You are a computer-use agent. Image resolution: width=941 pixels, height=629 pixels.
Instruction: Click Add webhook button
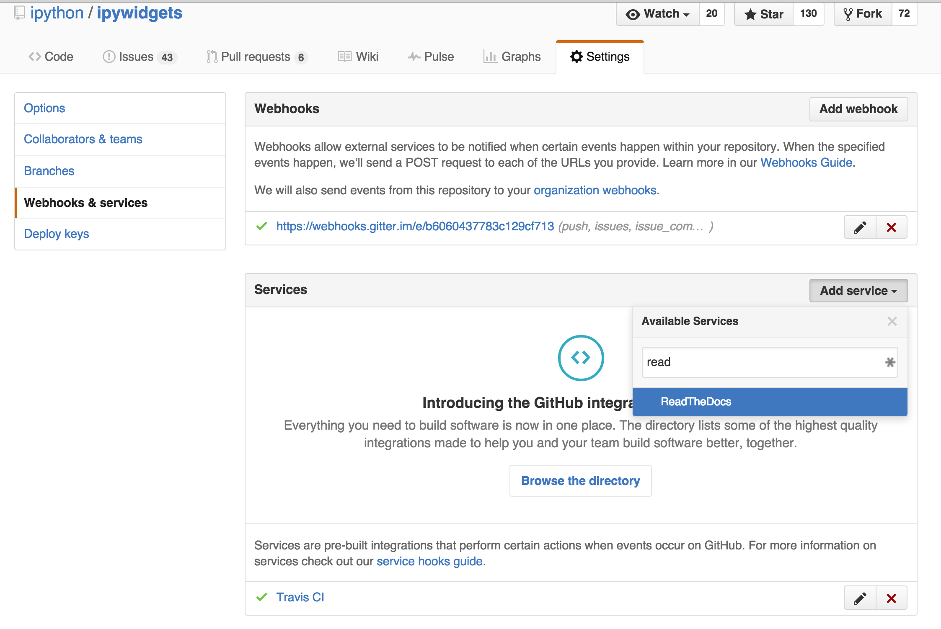tap(858, 109)
